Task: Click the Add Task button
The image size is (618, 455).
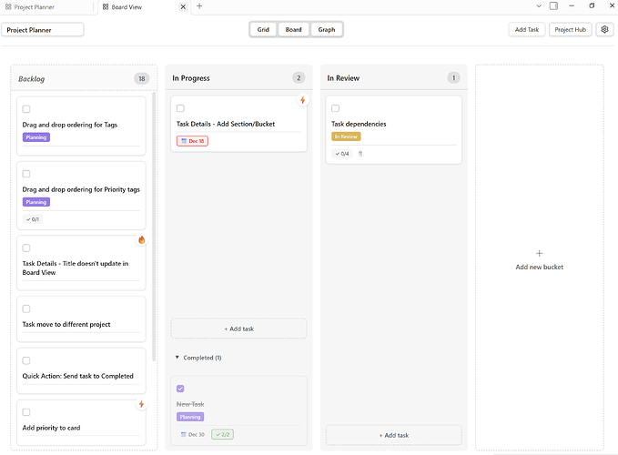Action: tap(527, 29)
